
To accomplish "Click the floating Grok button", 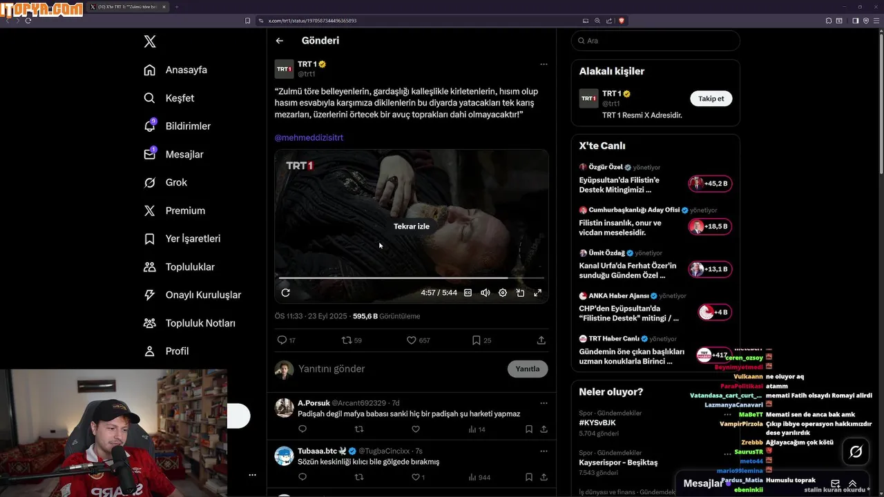I will pos(856,451).
